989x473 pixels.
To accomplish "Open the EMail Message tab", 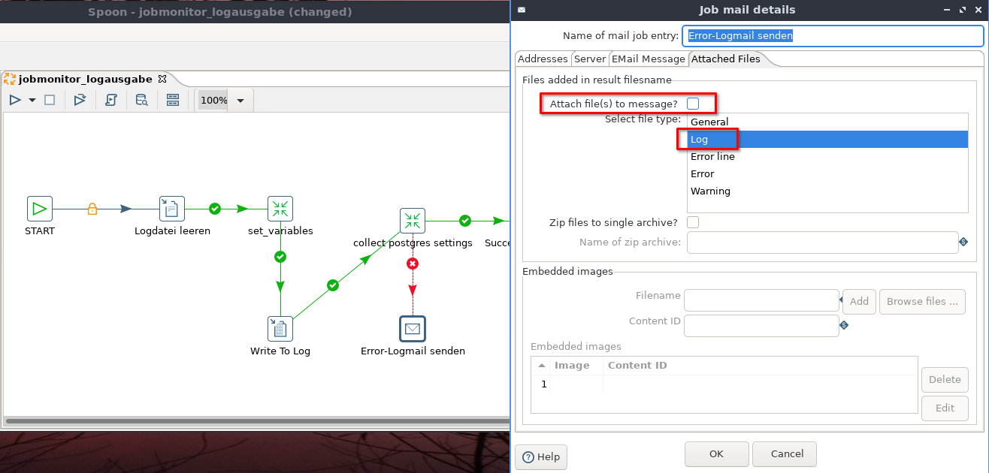I will click(648, 59).
